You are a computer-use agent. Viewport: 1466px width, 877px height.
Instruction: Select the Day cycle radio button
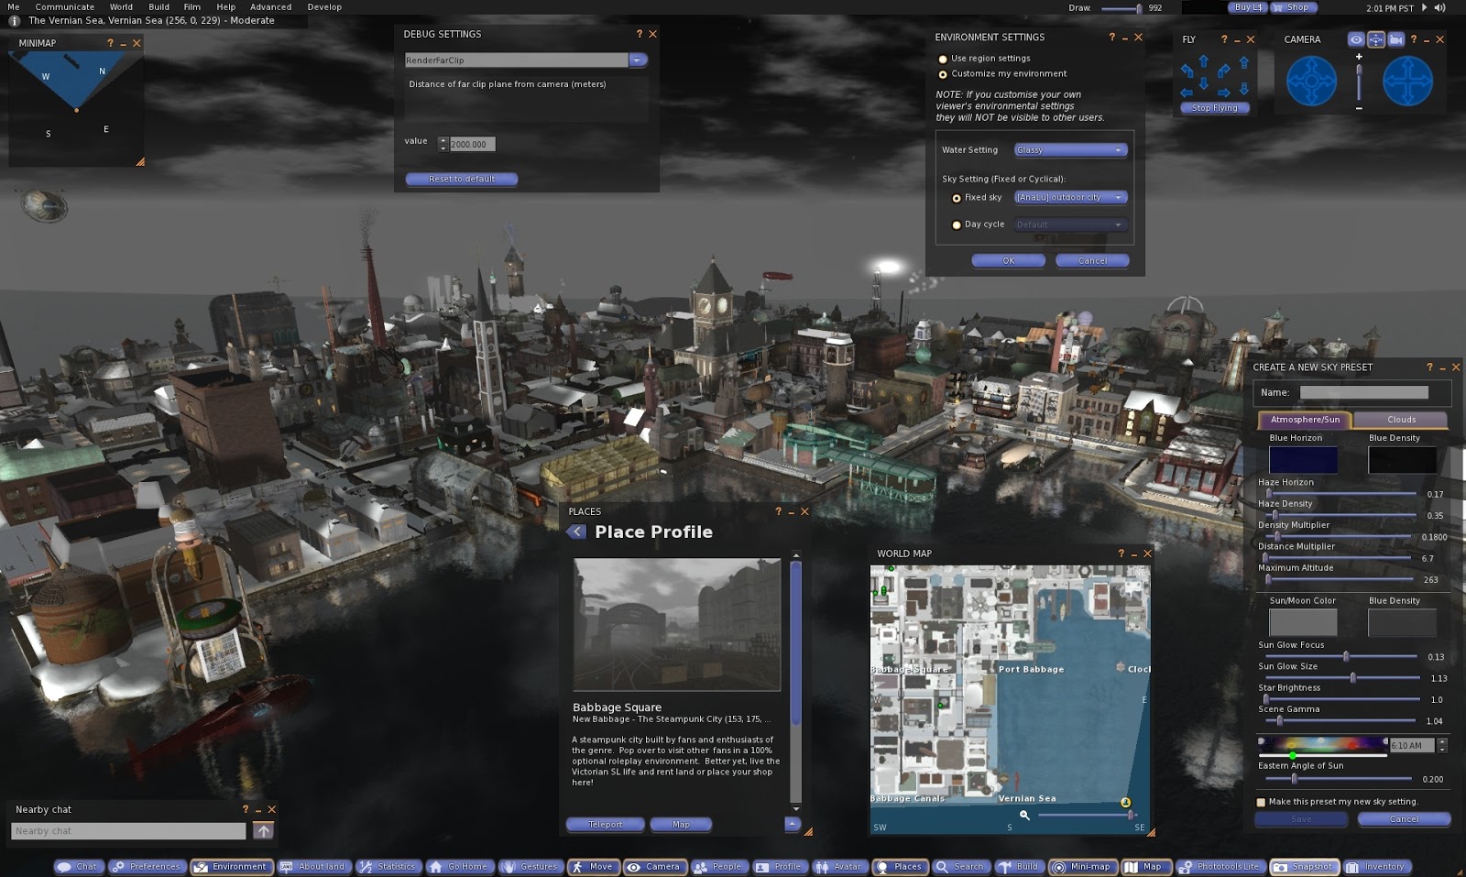[957, 224]
